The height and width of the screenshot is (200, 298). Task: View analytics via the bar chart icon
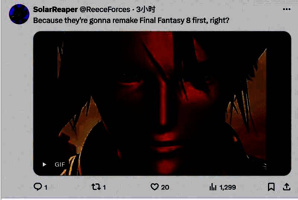213,187
